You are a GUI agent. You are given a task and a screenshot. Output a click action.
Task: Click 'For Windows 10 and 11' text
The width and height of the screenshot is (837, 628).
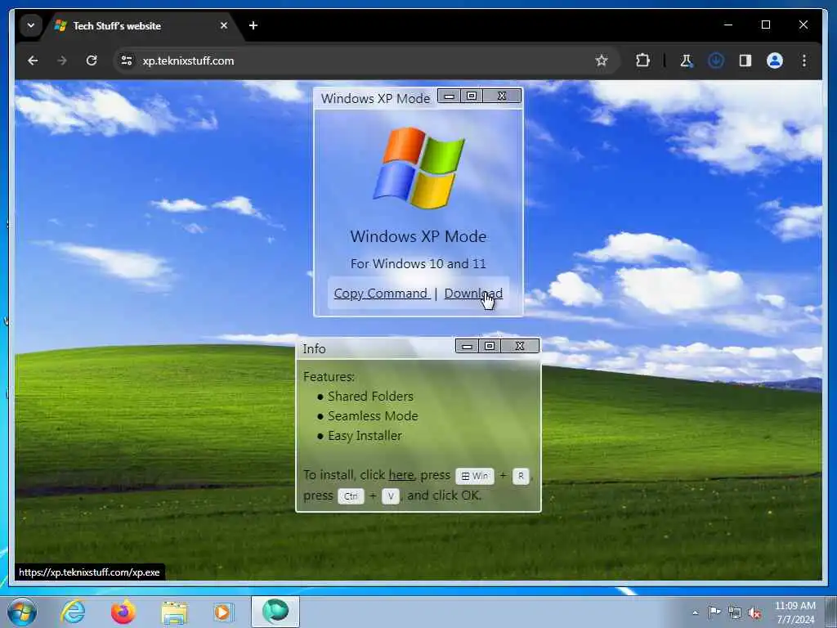click(x=418, y=264)
